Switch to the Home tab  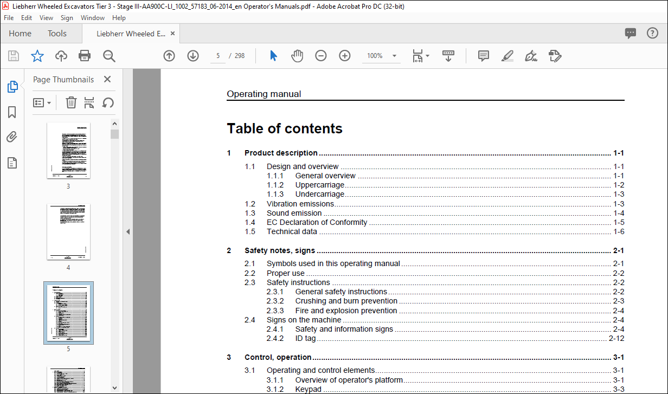tap(20, 34)
